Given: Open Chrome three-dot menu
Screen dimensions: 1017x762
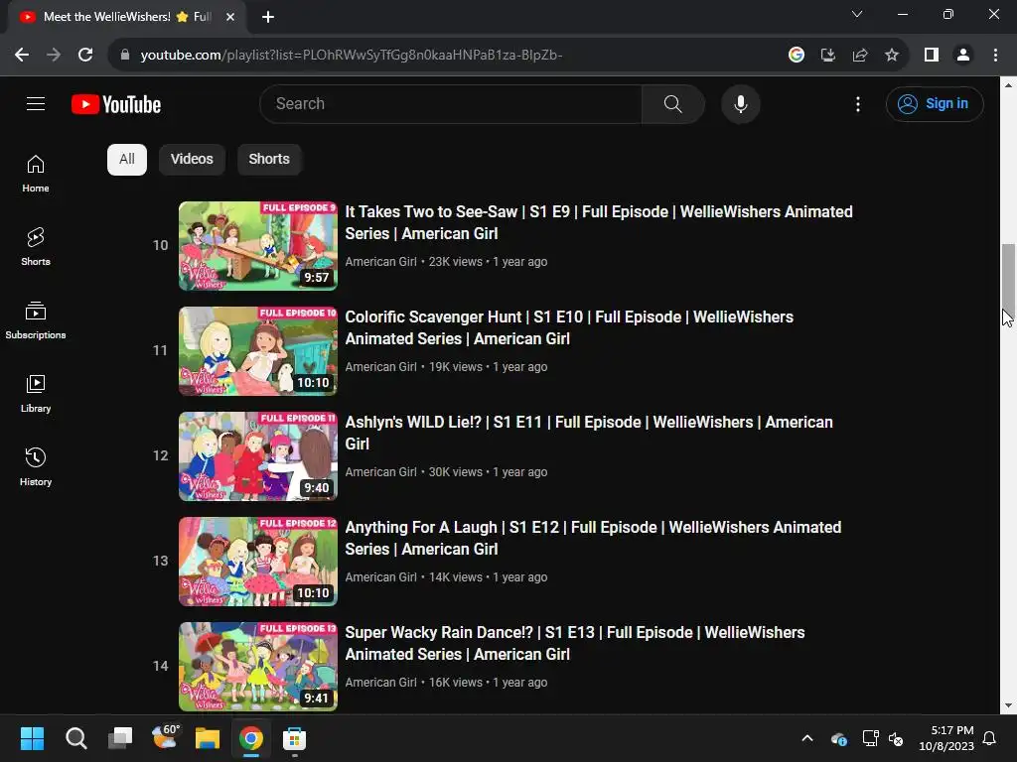Looking at the screenshot, I should (x=995, y=56).
